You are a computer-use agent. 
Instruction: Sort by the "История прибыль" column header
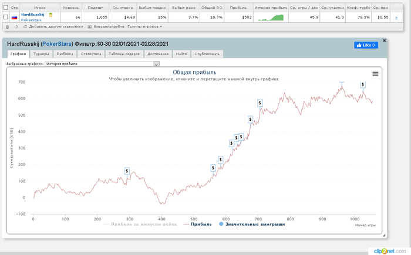271,8
